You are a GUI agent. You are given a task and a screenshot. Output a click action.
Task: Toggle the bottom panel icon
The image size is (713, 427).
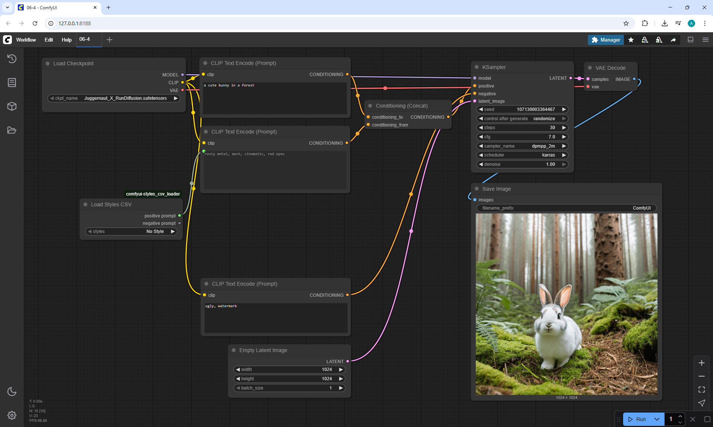point(690,40)
